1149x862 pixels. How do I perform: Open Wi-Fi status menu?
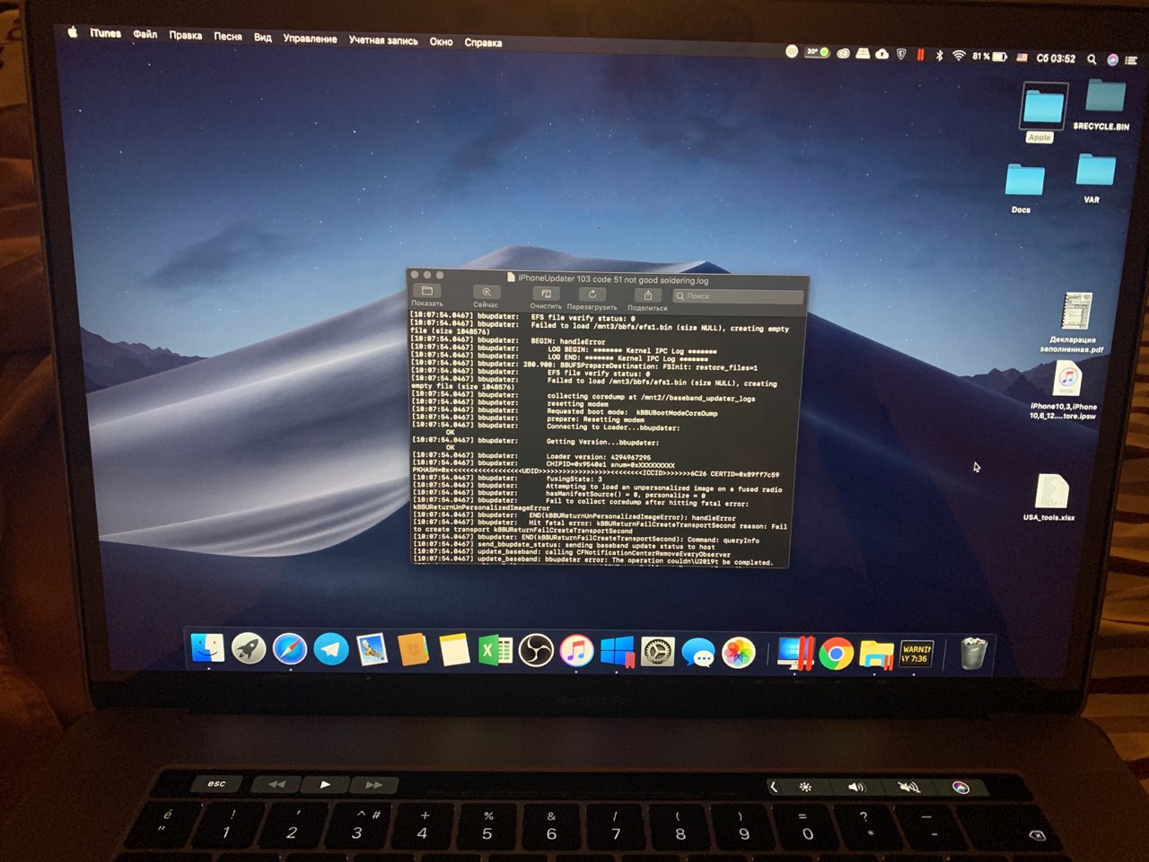coord(959,56)
